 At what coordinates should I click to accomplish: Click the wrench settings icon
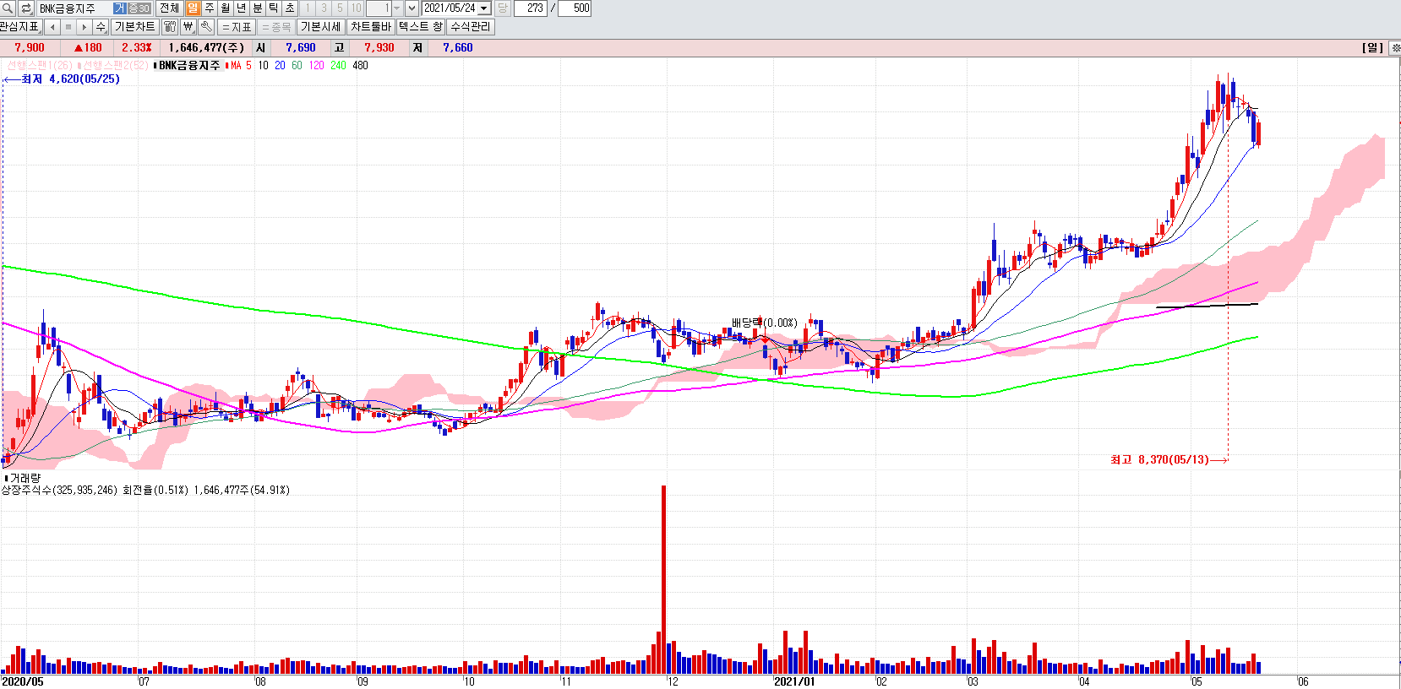[x=205, y=27]
